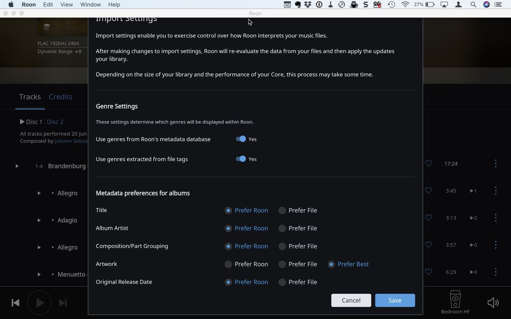Open the Roon menu
Viewport: 511px width, 319px height.
[x=29, y=5]
